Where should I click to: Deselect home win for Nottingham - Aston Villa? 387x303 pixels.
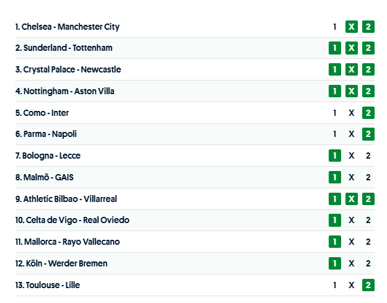[x=335, y=91]
